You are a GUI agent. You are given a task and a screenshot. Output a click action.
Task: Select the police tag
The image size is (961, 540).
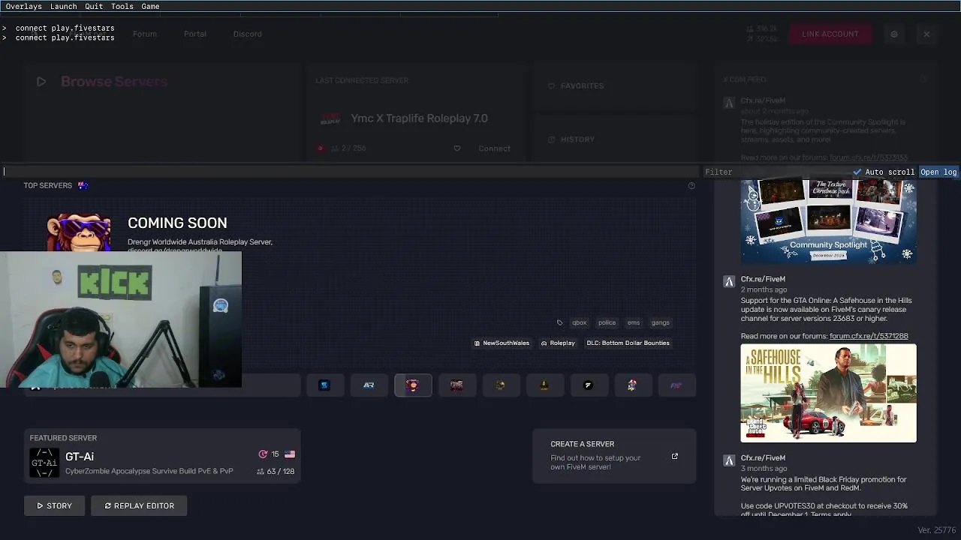[607, 322]
